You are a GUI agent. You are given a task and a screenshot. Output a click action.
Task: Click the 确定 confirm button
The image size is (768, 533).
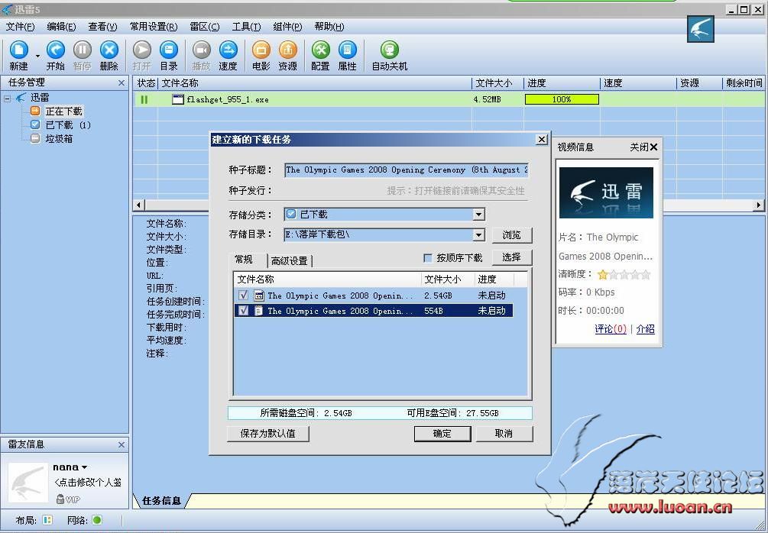point(442,433)
